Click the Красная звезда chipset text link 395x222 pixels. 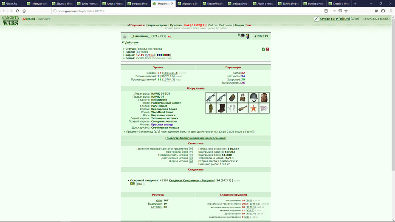pos(162,124)
